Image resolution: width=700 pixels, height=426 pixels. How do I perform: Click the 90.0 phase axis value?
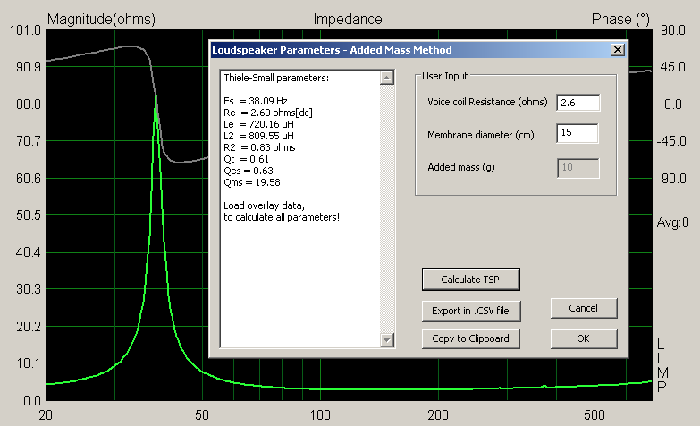pos(673,30)
